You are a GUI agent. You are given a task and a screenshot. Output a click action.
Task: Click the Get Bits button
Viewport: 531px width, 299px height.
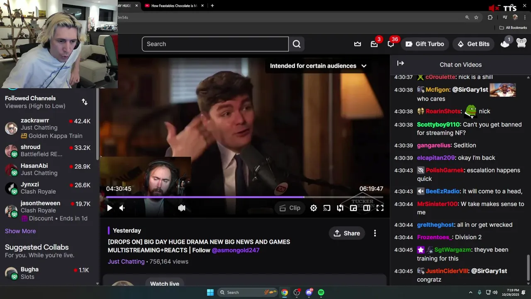tap(473, 44)
